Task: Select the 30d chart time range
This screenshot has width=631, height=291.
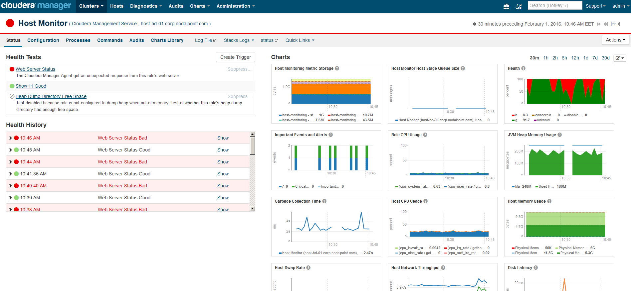Action: (605, 58)
